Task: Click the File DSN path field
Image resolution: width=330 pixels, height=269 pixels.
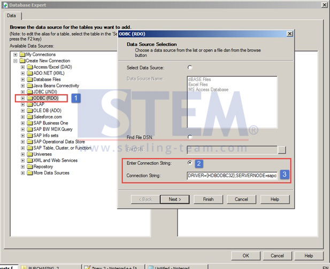Action: (x=232, y=150)
